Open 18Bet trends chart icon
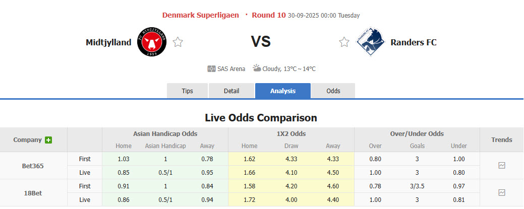This screenshot has height=209, width=524. coord(501,192)
